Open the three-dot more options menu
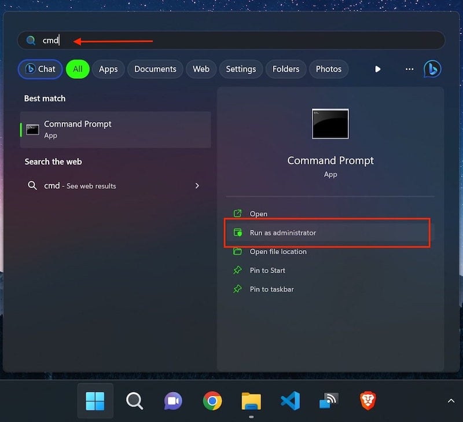Screen dimensions: 463x422 (410, 69)
